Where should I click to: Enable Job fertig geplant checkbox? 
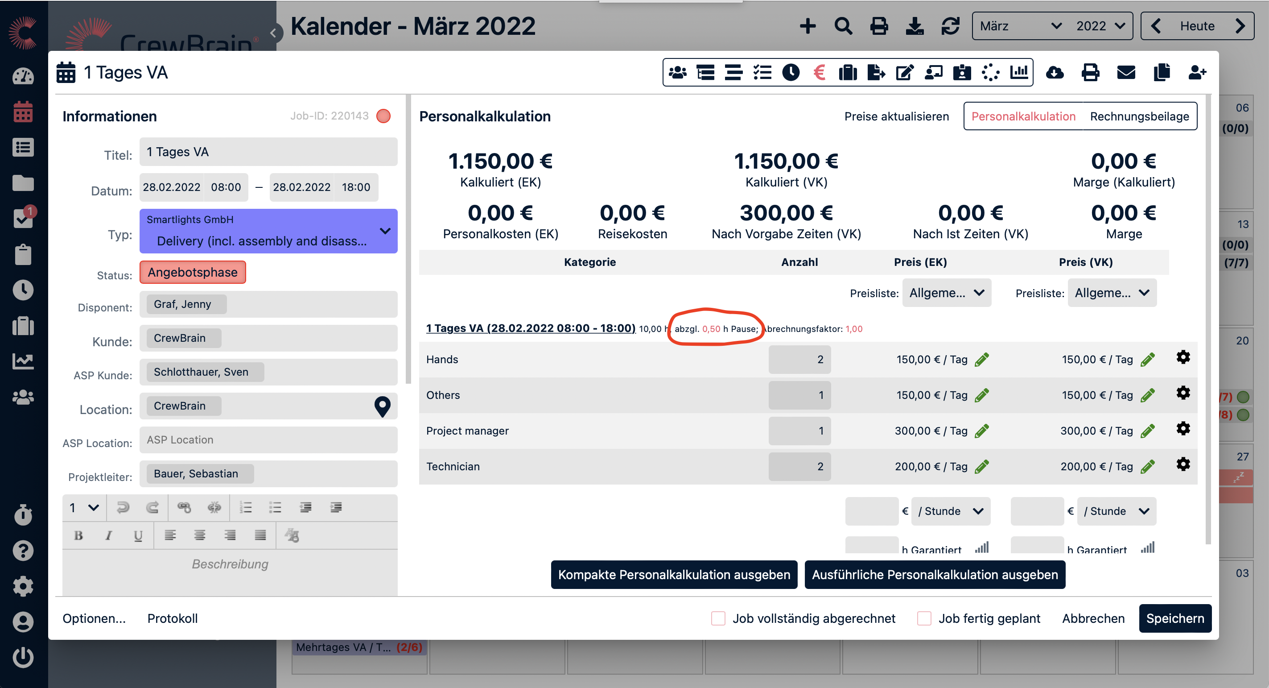[924, 618]
